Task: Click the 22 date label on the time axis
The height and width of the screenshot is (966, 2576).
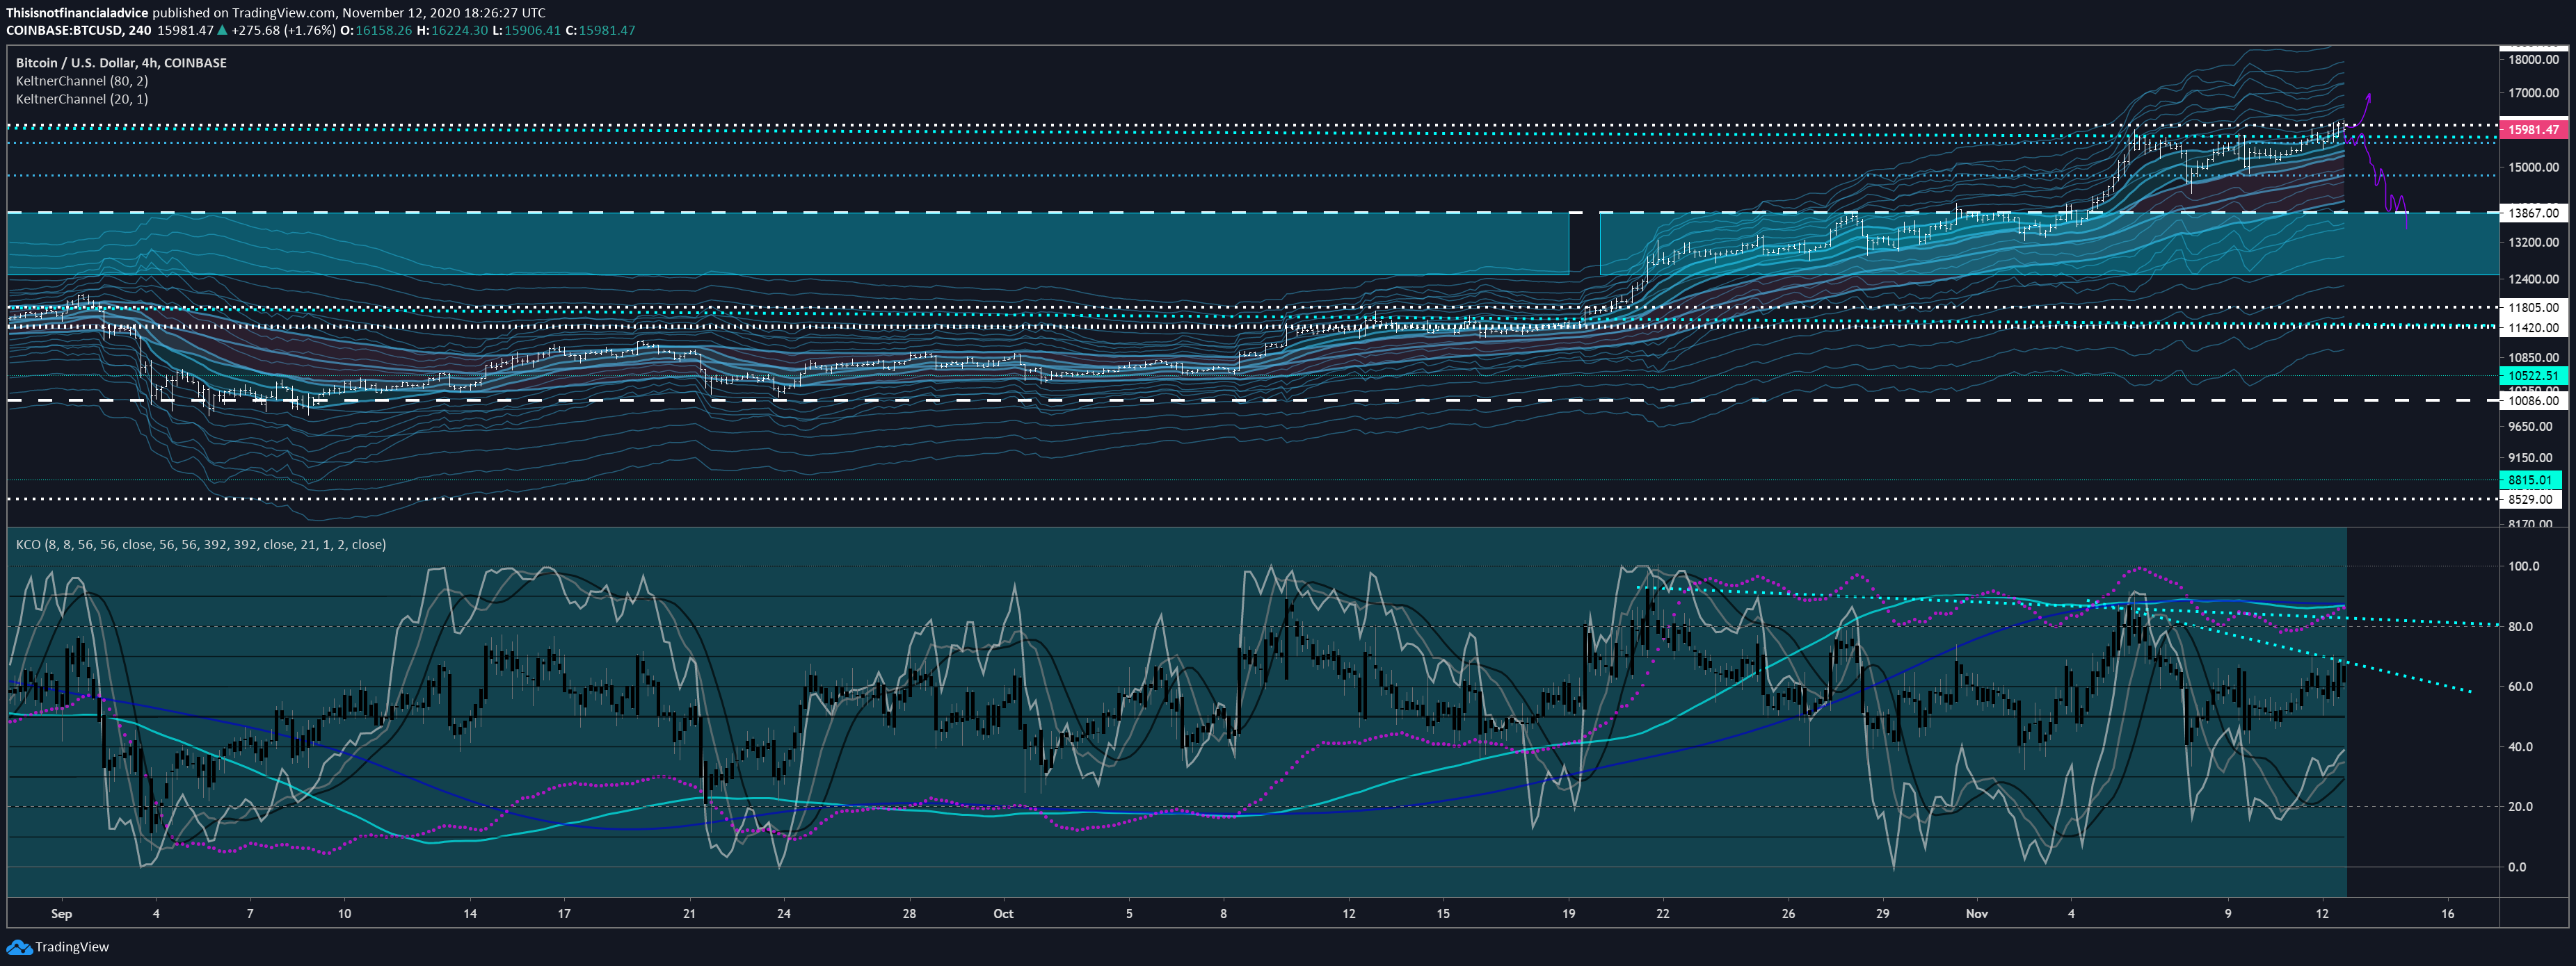Action: coord(1662,913)
